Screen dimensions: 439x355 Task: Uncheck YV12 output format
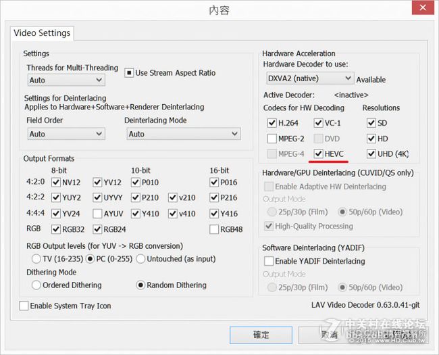(97, 183)
